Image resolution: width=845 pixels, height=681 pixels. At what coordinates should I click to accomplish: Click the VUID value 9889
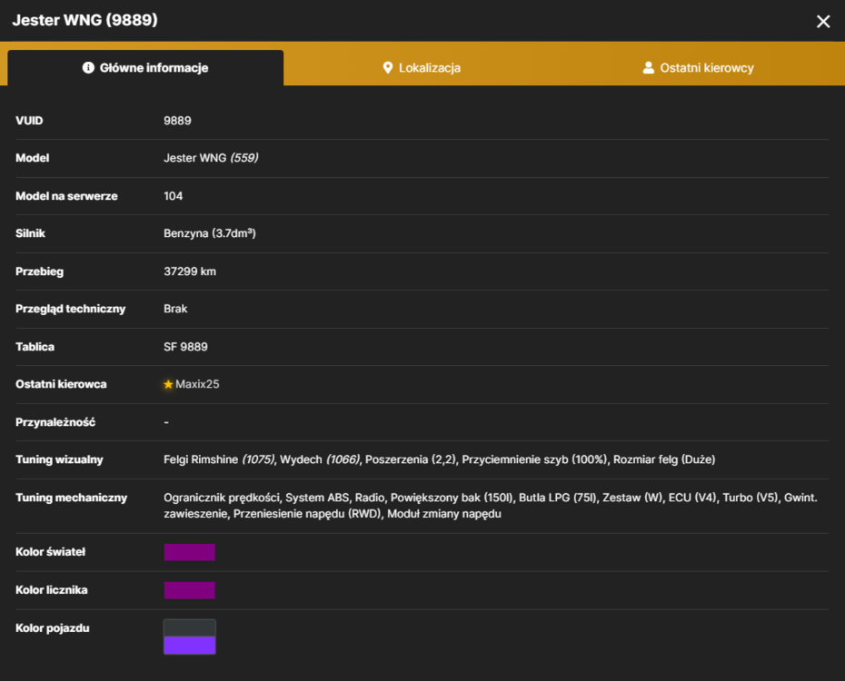click(177, 121)
